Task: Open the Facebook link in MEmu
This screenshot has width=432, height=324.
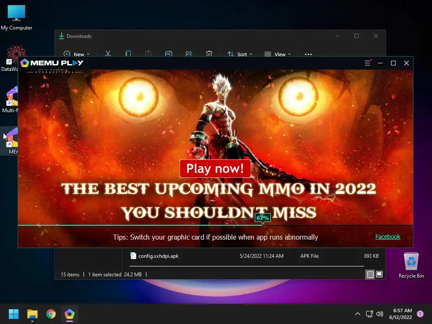Action: (388, 237)
